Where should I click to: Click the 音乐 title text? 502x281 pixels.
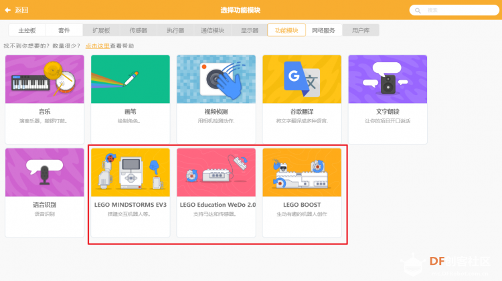[x=44, y=112]
